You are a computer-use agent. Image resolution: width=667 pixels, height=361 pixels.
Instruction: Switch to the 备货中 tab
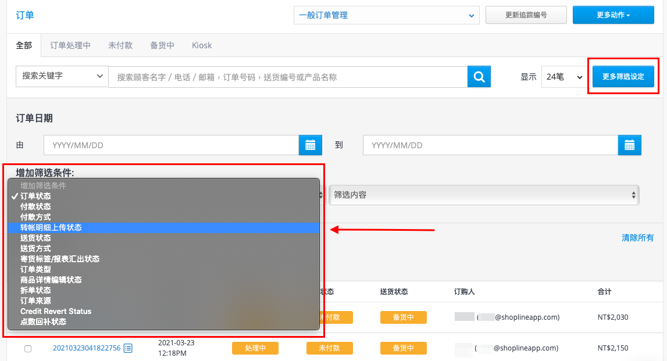(x=162, y=45)
